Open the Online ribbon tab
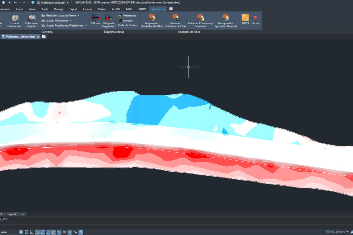 [x=102, y=9]
